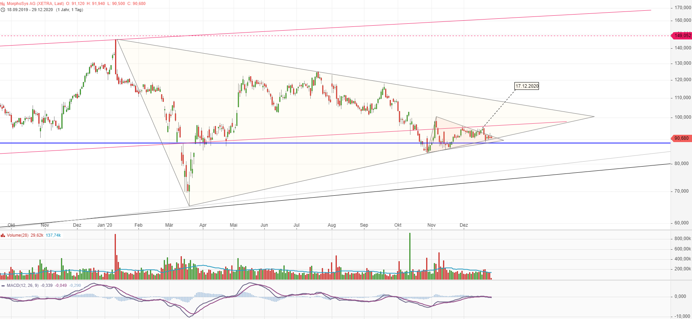Click the -10,000 MACD axis label
The image size is (692, 319).
coord(682,316)
